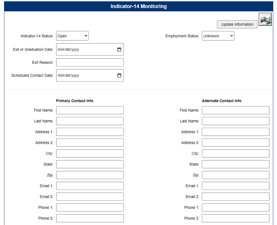Focus the Primary Contact First Name field
This screenshot has height=225, width=277.
pos(90,110)
